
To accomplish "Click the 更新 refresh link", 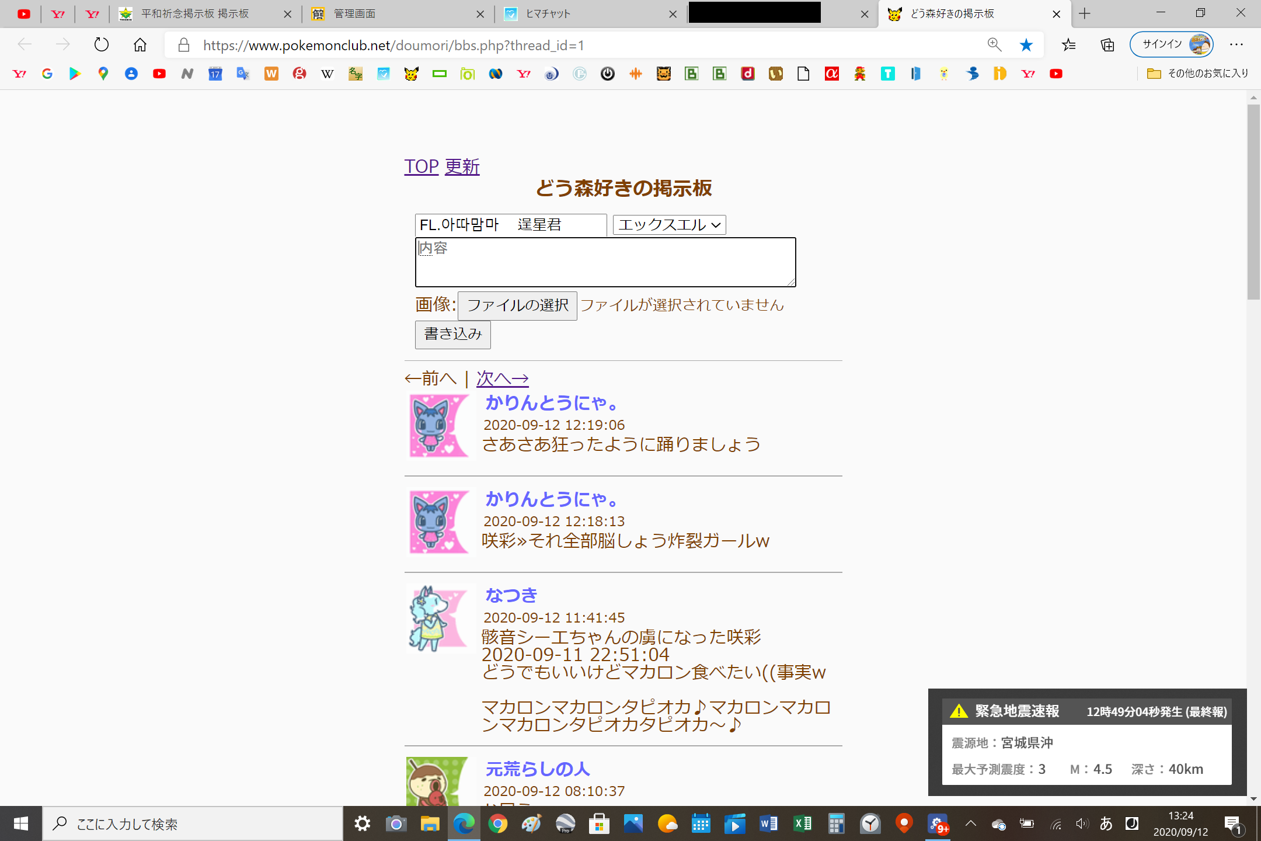I will (462, 167).
